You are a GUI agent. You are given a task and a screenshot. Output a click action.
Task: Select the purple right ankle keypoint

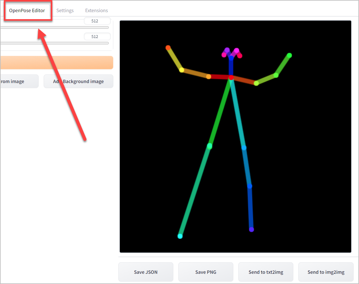[251, 229]
